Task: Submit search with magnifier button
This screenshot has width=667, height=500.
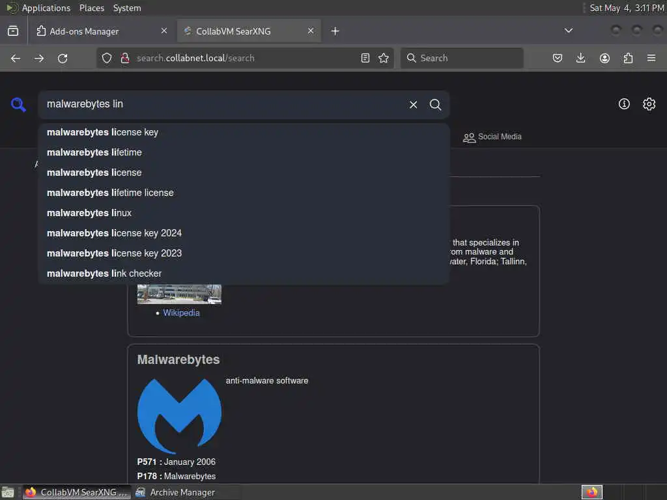Action: click(435, 105)
